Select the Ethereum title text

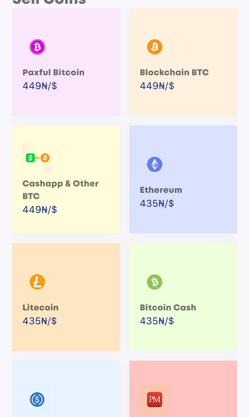tap(161, 190)
